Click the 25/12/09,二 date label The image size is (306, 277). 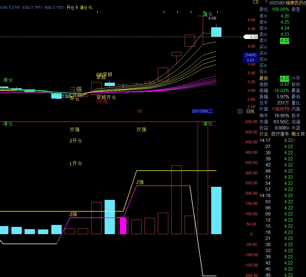point(202,111)
